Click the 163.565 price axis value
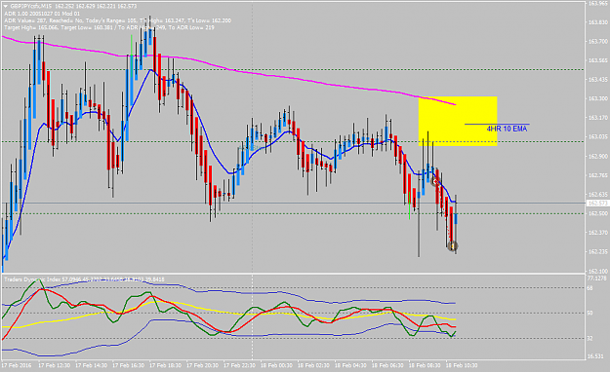Screen dimensions: 610x372 pyautogui.click(x=598, y=60)
